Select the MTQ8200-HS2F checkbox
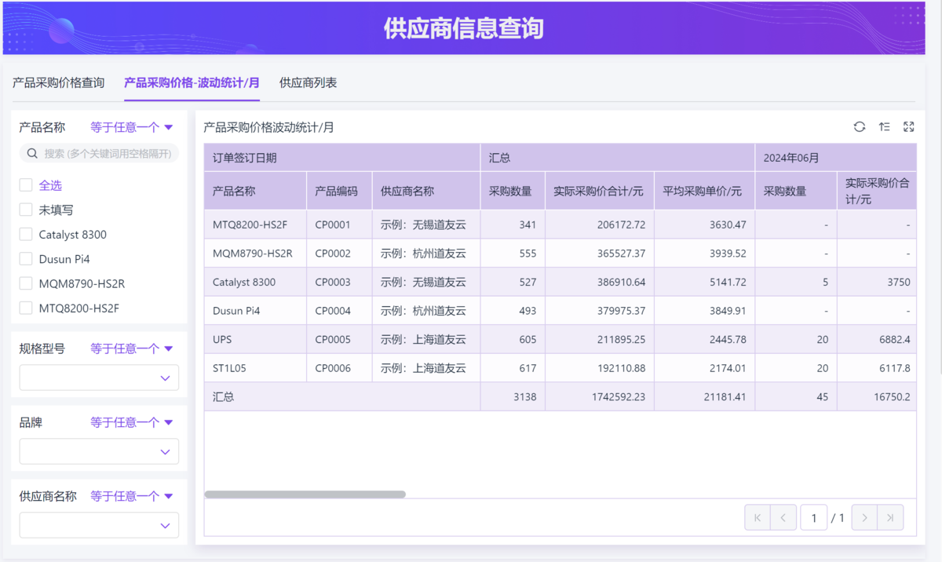942x562 pixels. (x=26, y=308)
